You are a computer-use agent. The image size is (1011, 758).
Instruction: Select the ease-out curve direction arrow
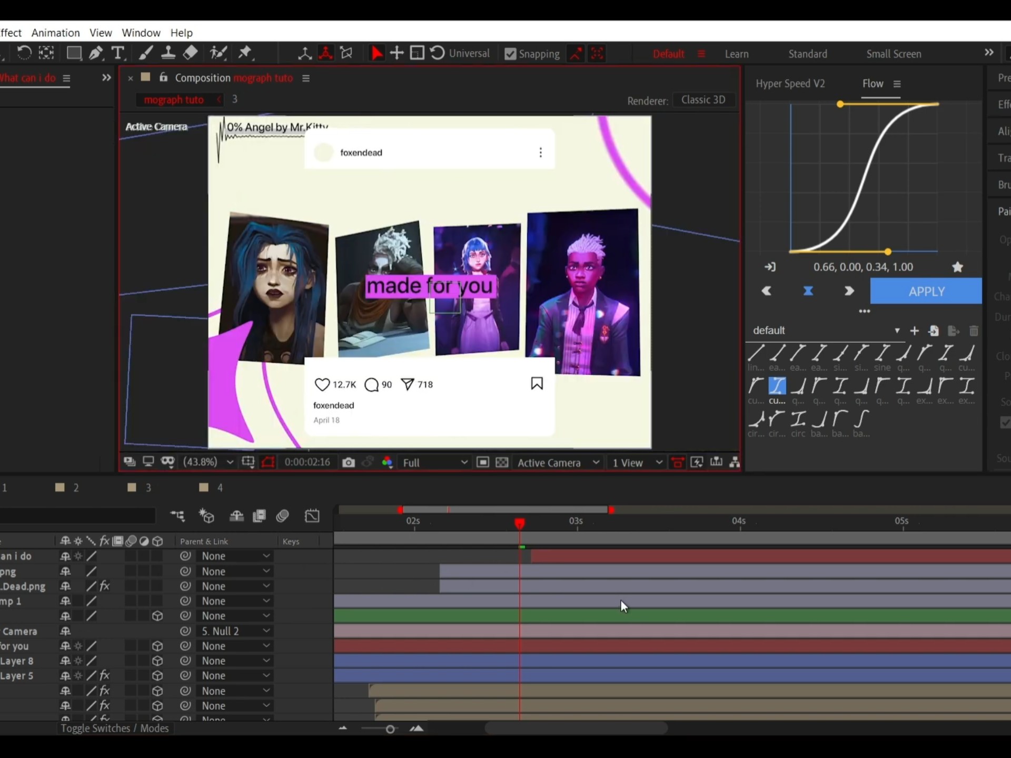click(849, 291)
